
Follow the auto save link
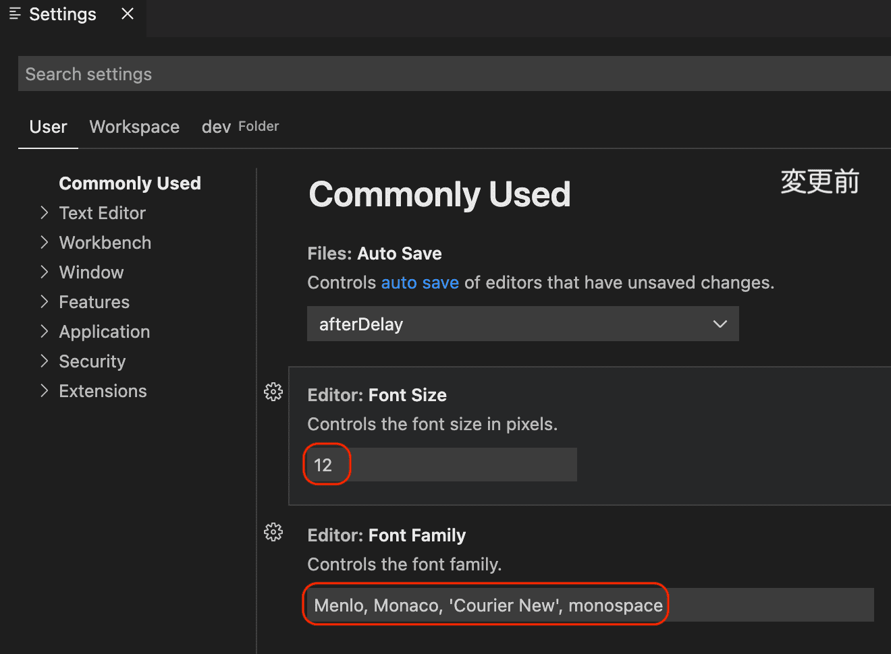pos(420,283)
